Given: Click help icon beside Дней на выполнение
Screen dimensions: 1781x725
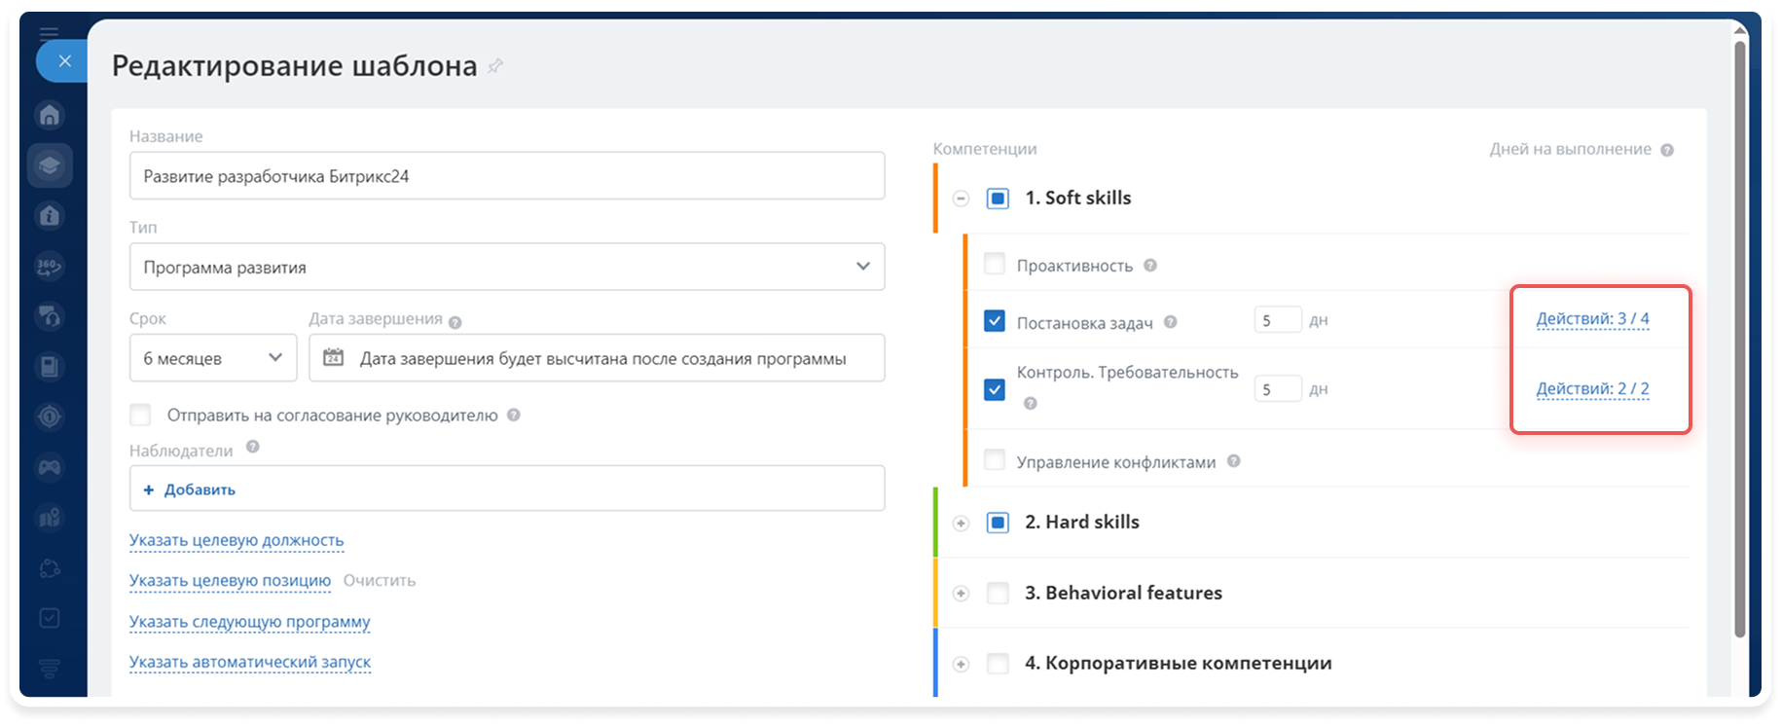Looking at the screenshot, I should coord(1667,150).
